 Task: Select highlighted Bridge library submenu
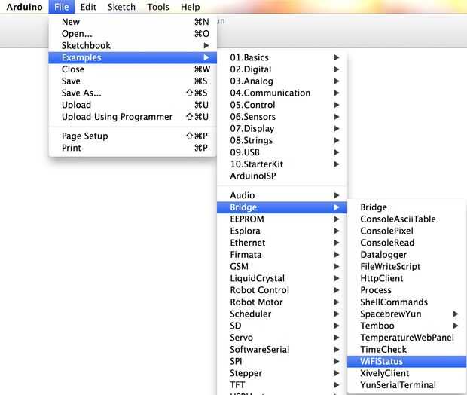282,207
